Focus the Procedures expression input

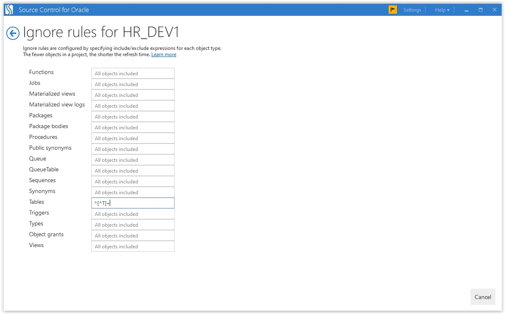(x=133, y=138)
